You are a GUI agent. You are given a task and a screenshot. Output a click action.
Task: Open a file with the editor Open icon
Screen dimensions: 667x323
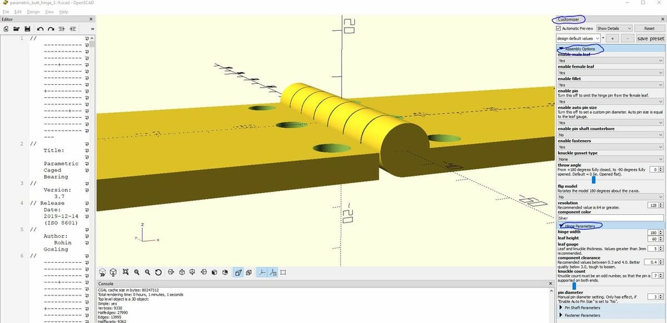click(16, 28)
